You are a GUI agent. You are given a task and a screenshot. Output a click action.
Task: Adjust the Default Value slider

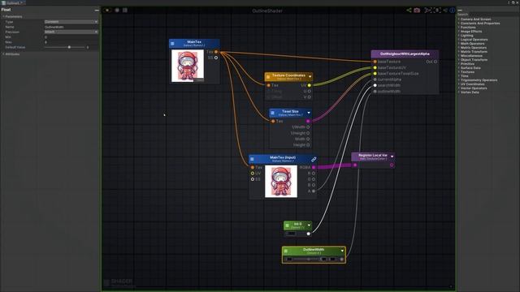point(65,47)
